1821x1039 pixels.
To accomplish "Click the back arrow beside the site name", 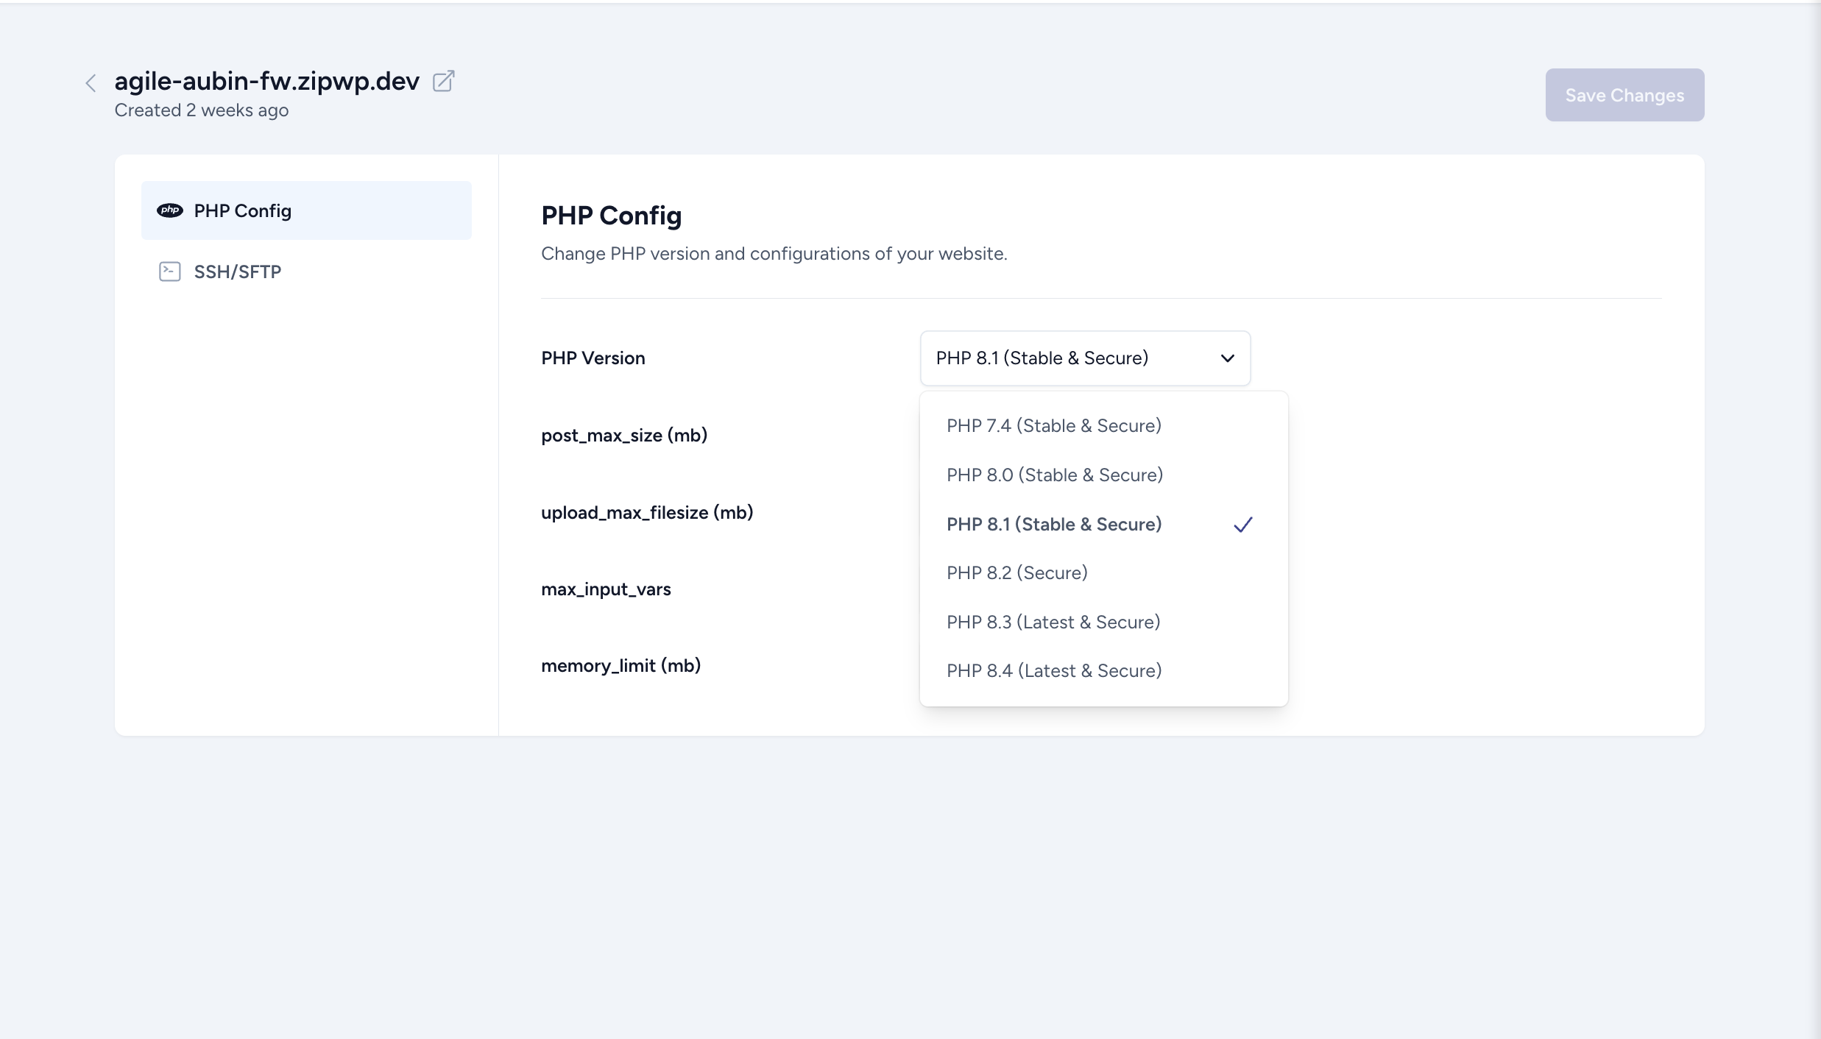I will coord(91,83).
